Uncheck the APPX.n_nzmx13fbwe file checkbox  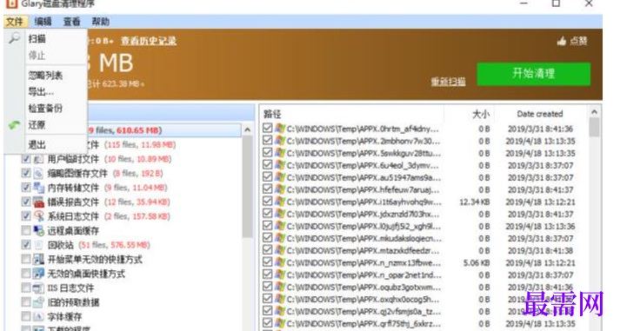coord(268,262)
